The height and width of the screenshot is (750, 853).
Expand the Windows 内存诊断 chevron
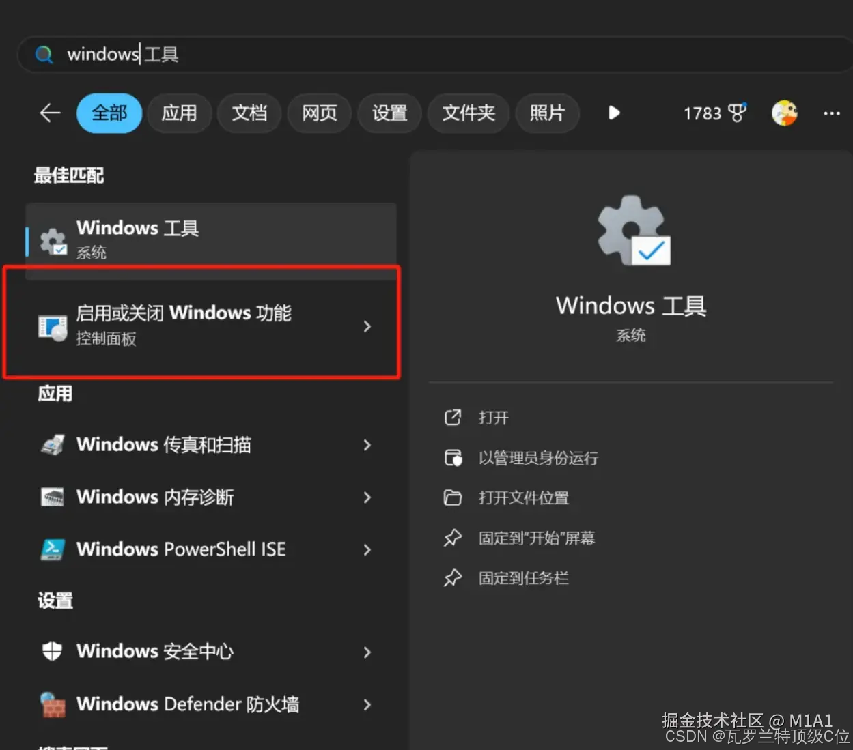[367, 497]
